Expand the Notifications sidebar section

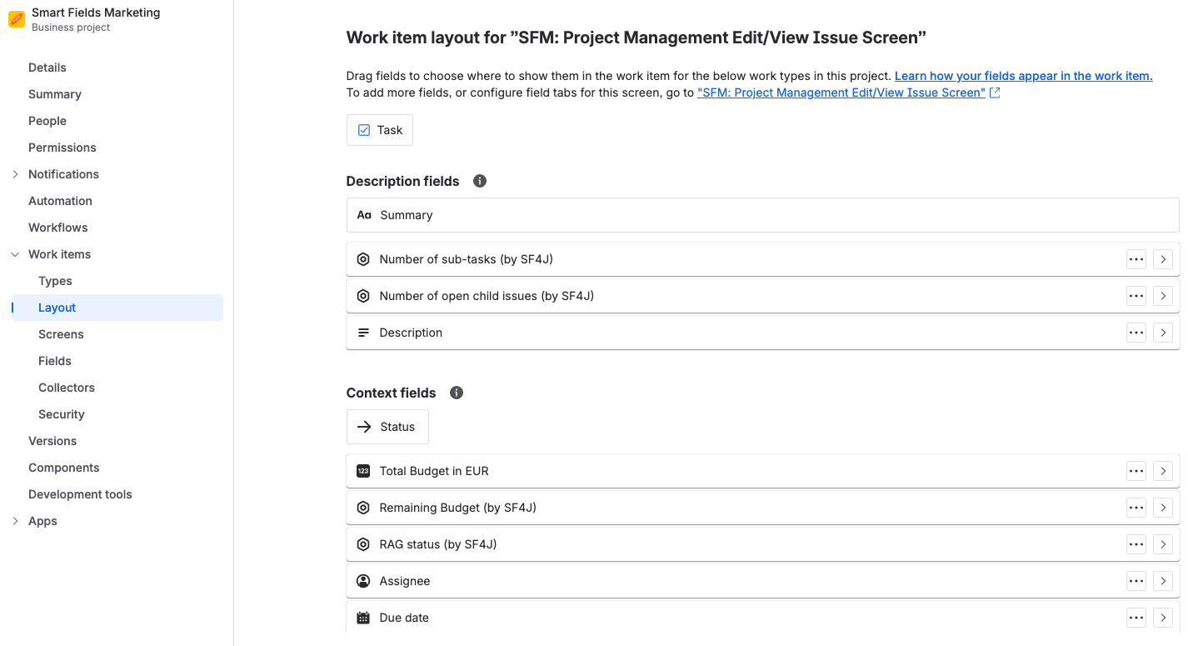(15, 174)
